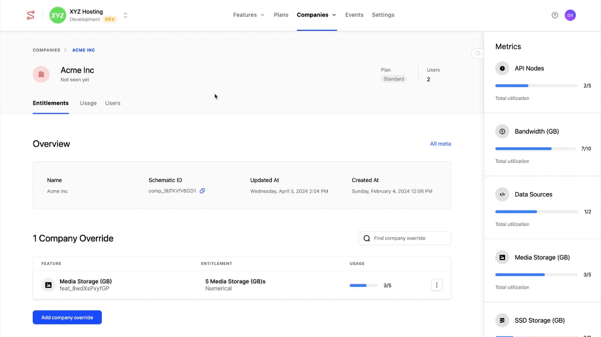
Task: Toggle the Metrics side panel
Action: click(x=476, y=54)
